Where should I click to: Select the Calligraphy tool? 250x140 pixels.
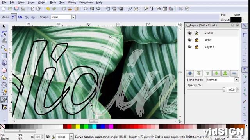point(4,107)
